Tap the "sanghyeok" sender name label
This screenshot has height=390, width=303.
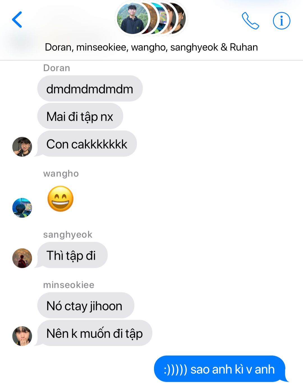(x=68, y=234)
